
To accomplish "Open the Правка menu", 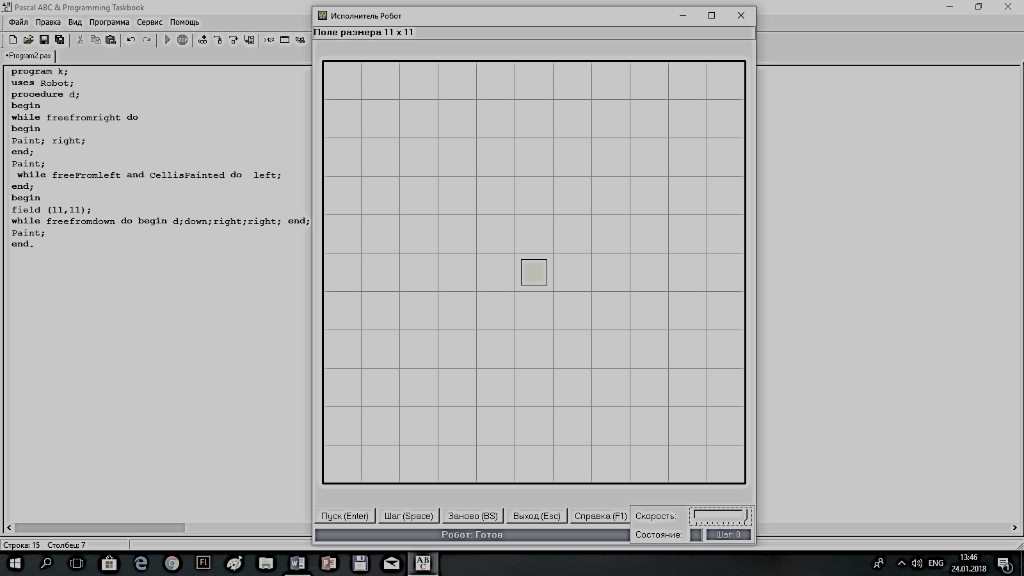I will coord(48,22).
